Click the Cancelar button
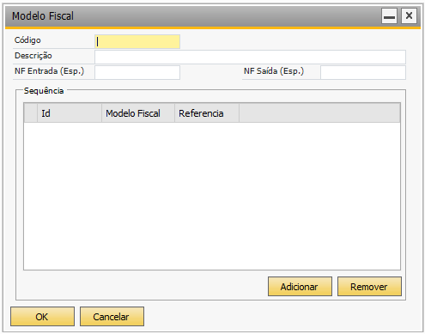Screen dimensions: 425x334 tap(112, 317)
